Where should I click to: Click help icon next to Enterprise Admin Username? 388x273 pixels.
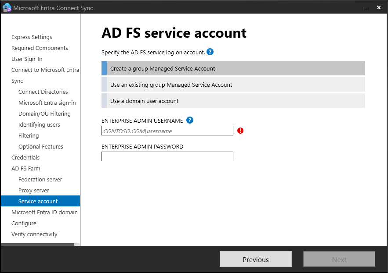[x=190, y=121]
